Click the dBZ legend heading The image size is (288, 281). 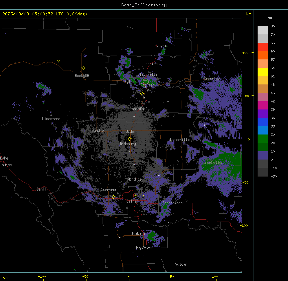271,18
